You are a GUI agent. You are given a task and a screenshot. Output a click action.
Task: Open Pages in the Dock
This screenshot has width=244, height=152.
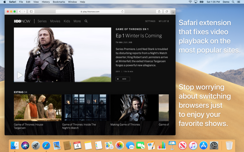pyautogui.click(x=151, y=146)
